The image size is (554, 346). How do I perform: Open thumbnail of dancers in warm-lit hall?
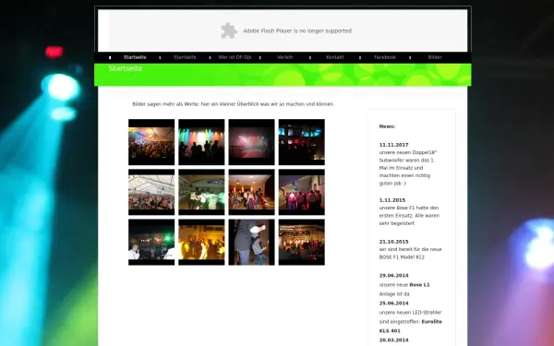pyautogui.click(x=251, y=192)
